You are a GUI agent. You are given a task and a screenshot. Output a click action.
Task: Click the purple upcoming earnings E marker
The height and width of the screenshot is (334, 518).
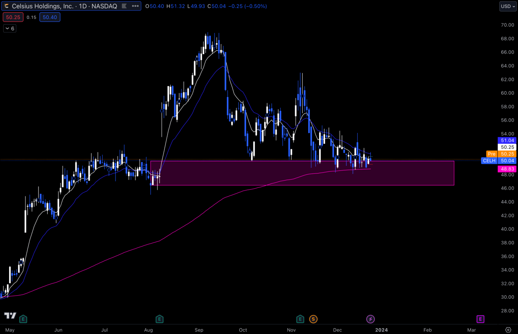480,319
